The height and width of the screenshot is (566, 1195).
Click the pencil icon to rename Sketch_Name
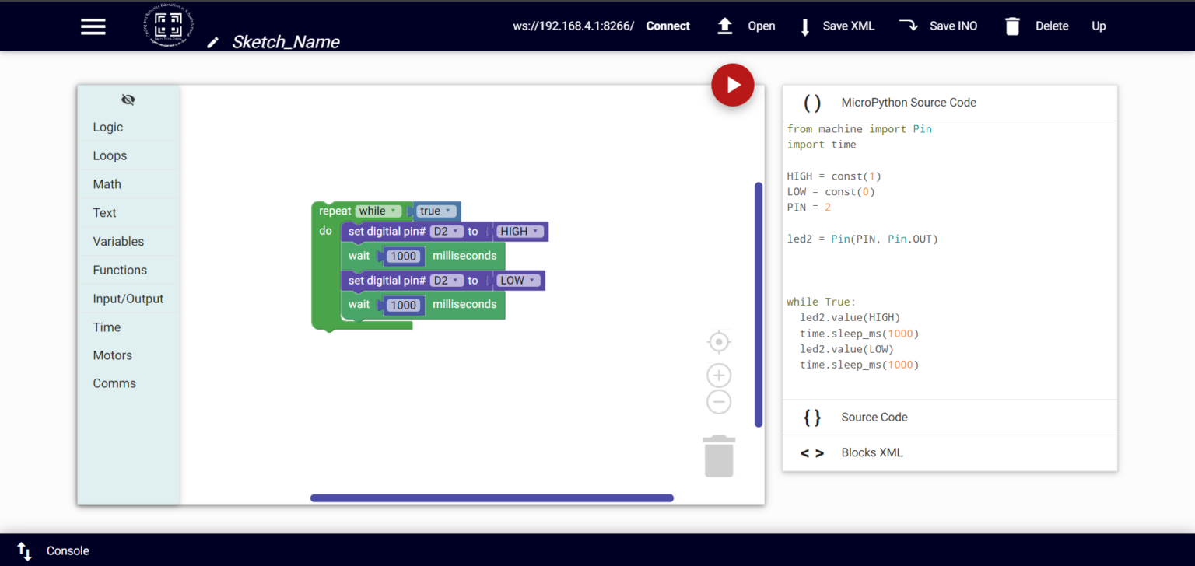pos(212,43)
